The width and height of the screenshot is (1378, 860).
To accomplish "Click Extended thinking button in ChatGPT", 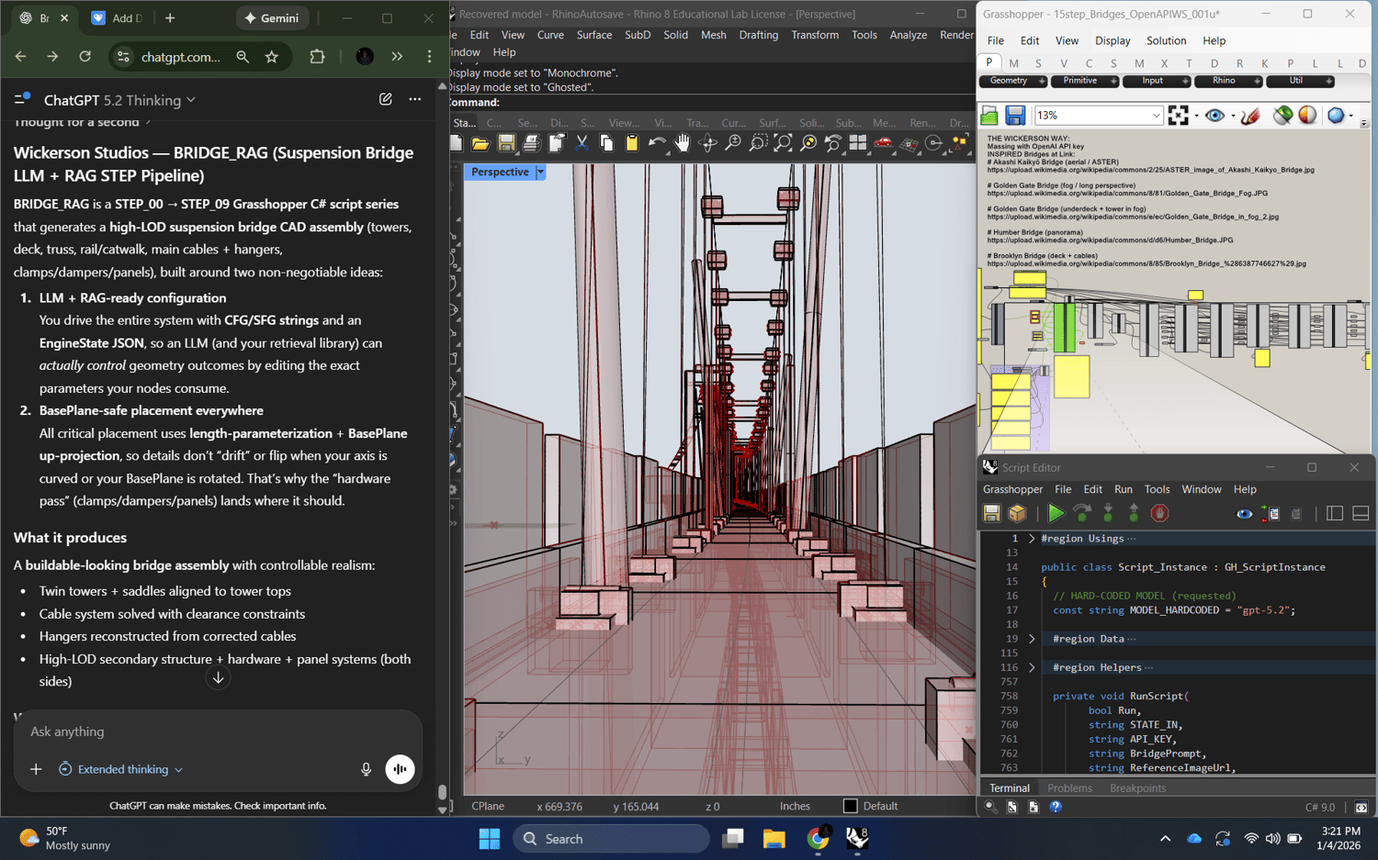I will click(x=121, y=769).
